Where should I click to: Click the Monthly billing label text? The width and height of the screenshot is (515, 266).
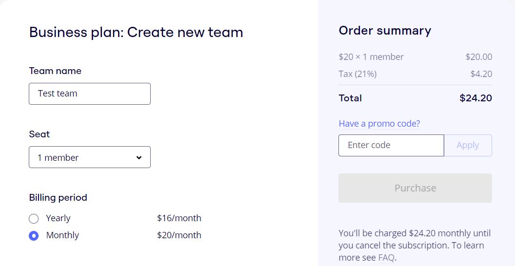click(62, 235)
